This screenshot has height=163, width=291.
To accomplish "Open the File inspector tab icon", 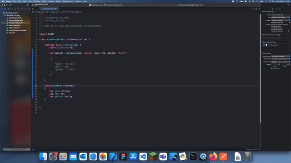I will click(273, 9).
